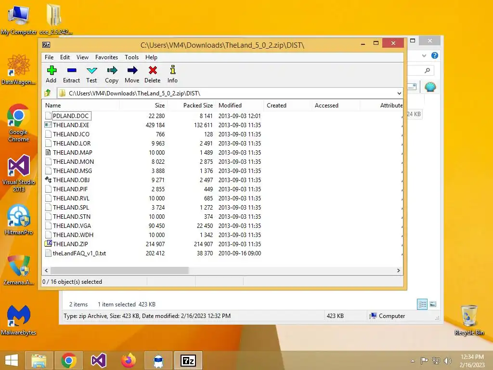Select the THELAND.WDH file name

pos(73,235)
